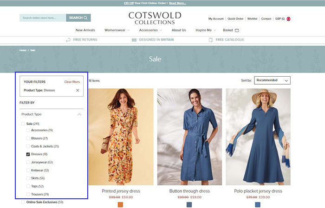Open the basket icon
325x208 pixels.
(237, 31)
